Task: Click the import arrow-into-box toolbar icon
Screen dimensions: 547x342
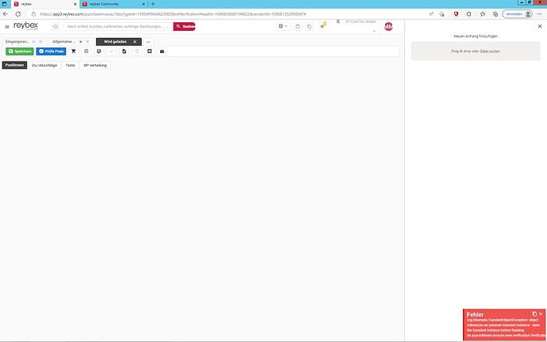Action: click(86, 51)
